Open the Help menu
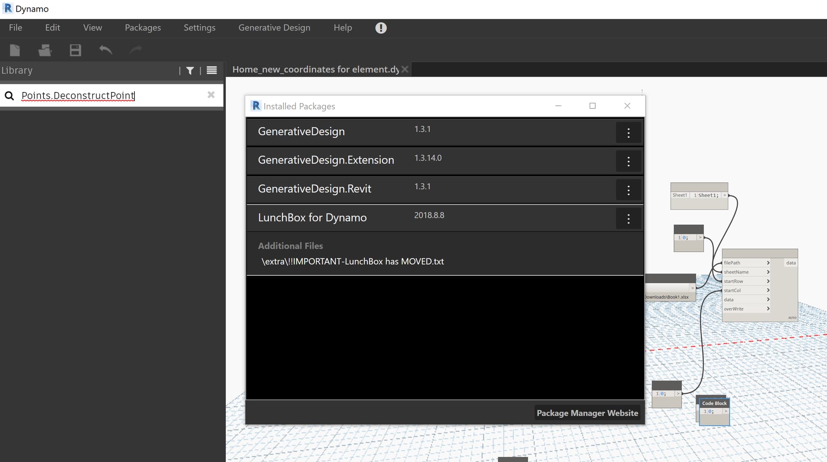Image resolution: width=827 pixels, height=462 pixels. (343, 28)
